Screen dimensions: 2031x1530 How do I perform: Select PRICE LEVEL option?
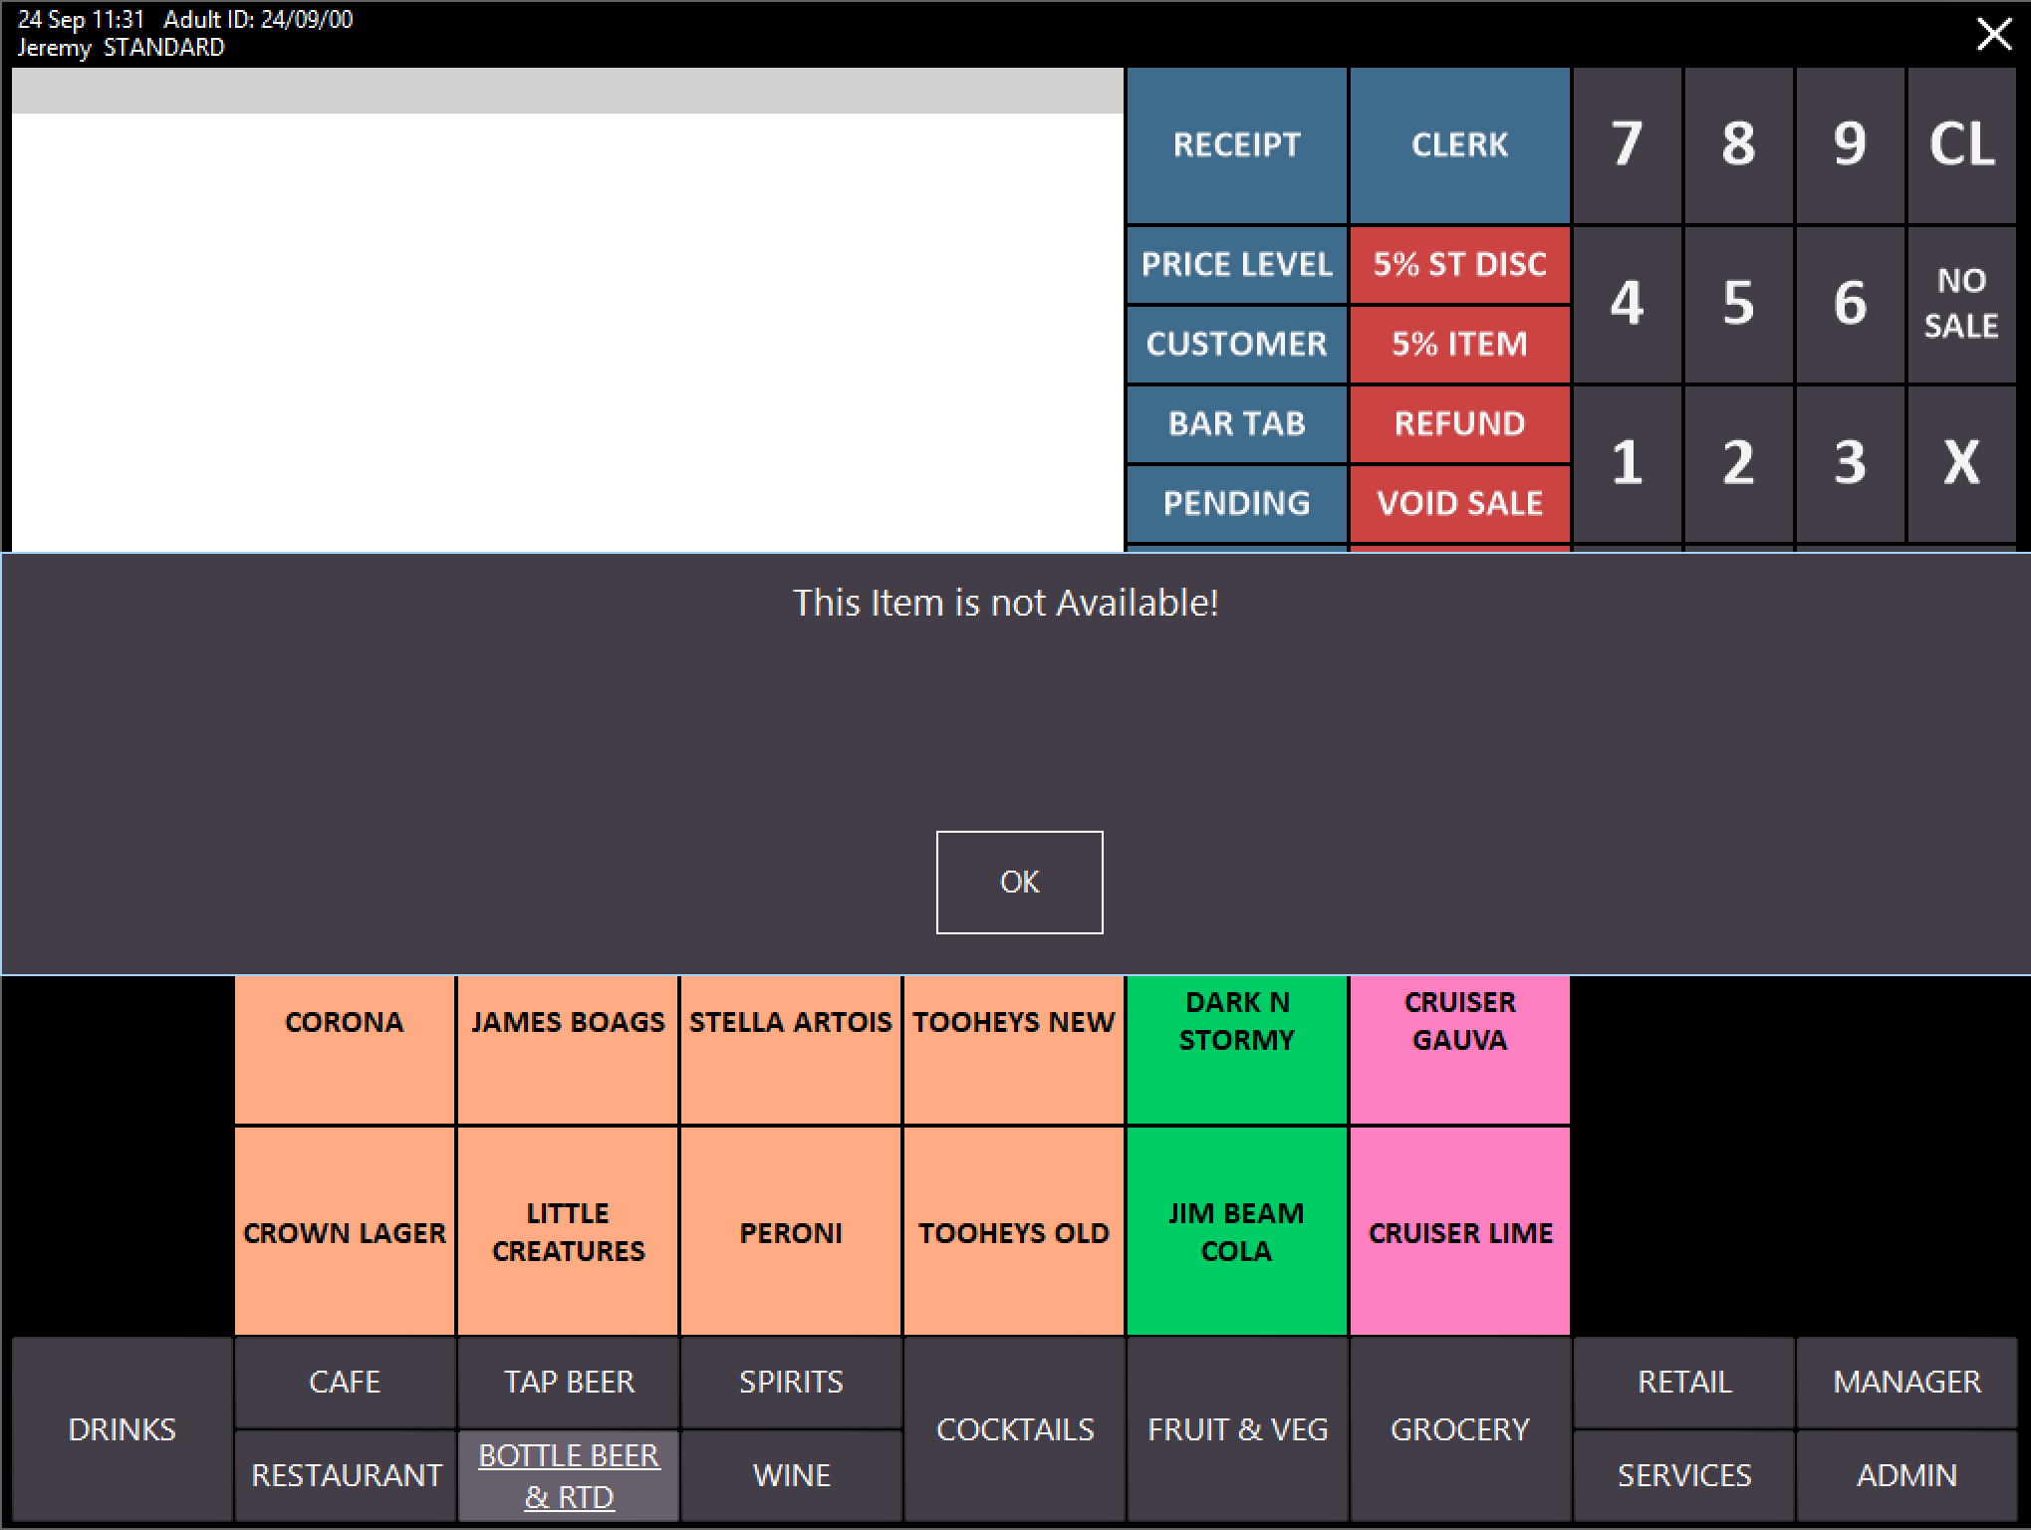(1235, 265)
